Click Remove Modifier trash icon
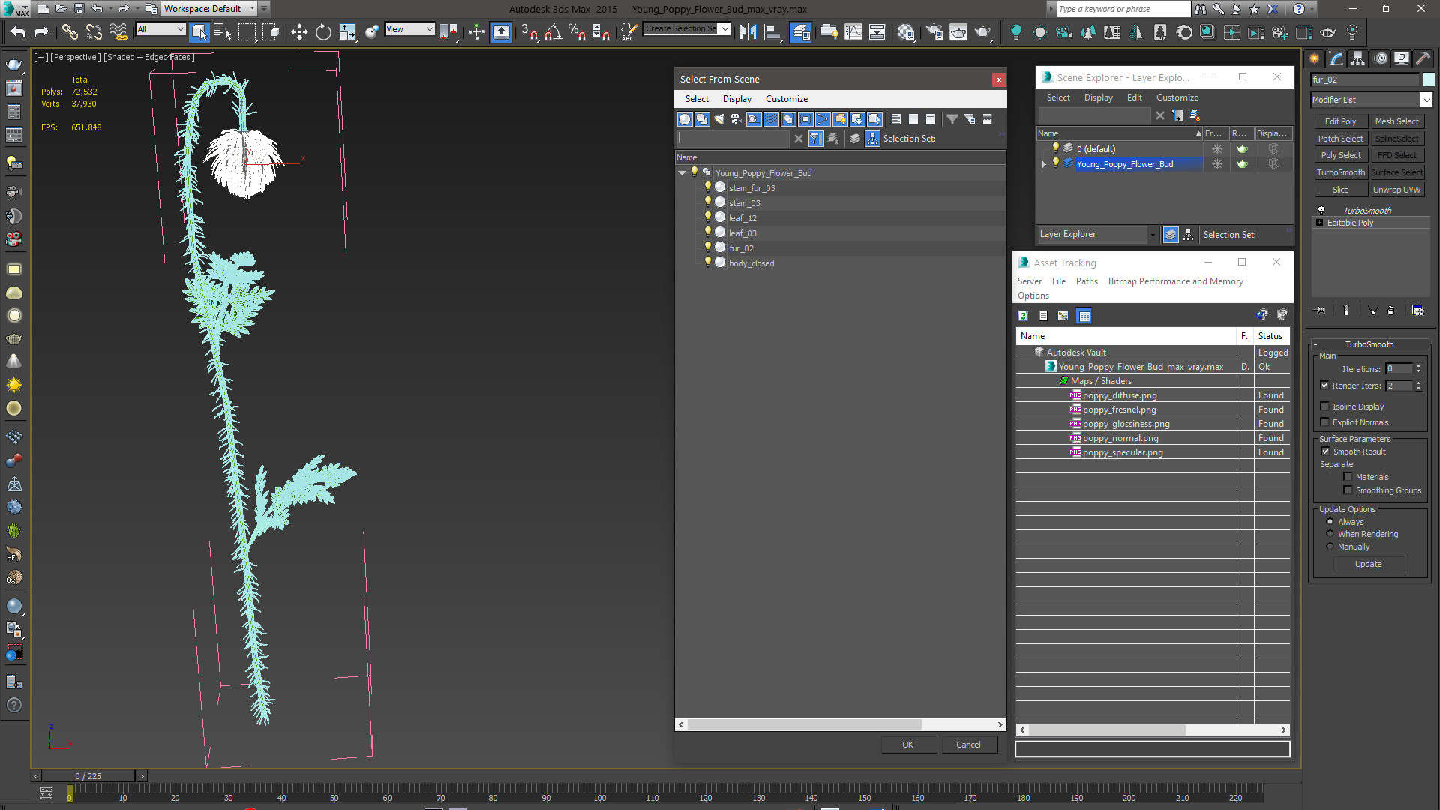Image resolution: width=1440 pixels, height=810 pixels. coord(1391,310)
